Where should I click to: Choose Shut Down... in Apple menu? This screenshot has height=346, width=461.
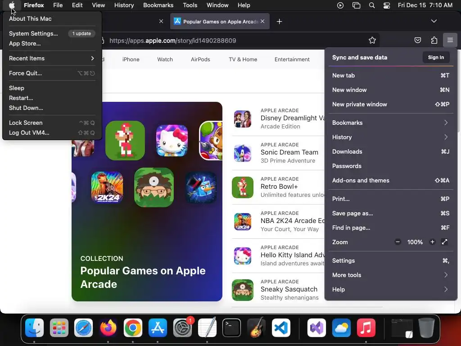pos(52,108)
